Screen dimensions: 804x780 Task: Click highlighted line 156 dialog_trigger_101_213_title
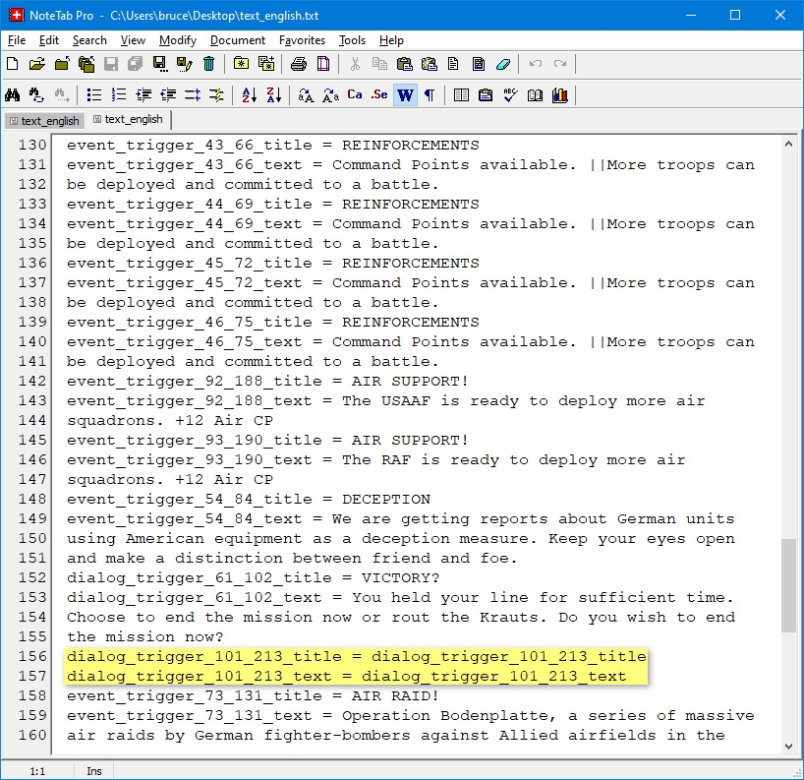coord(356,656)
